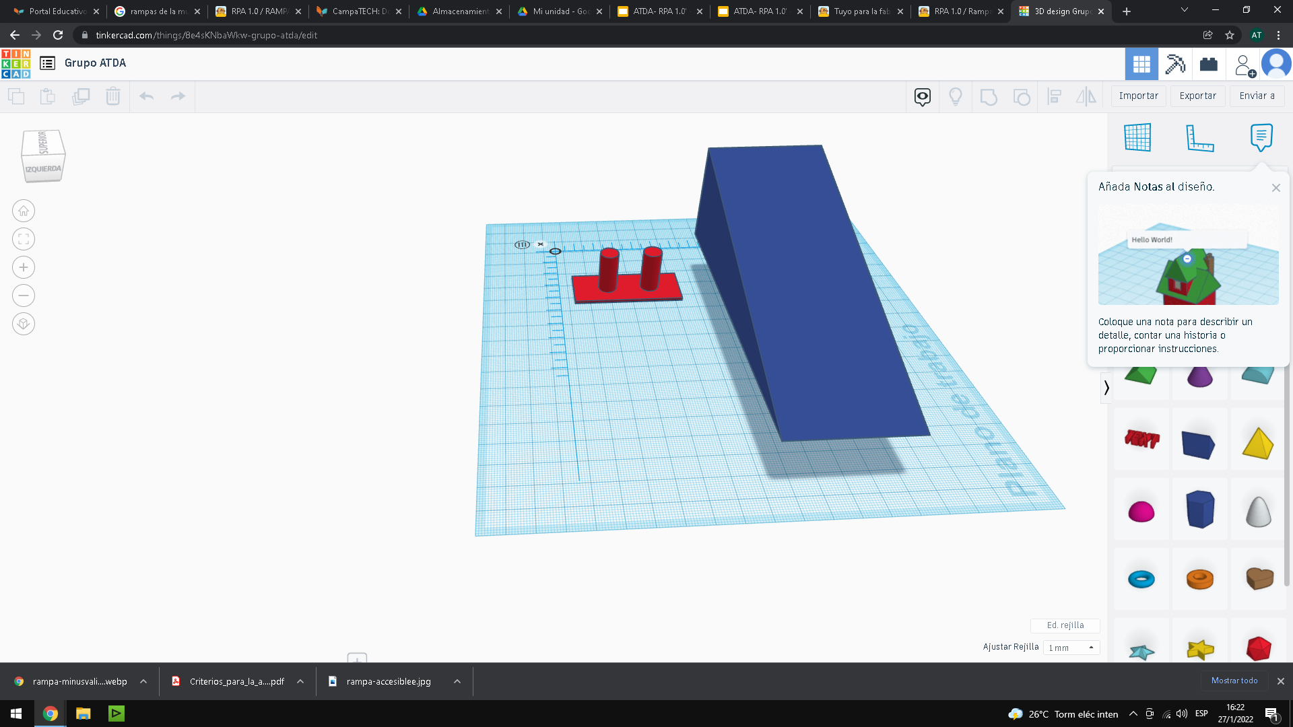1293x727 pixels.
Task: Click the Align tool icon
Action: tap(1055, 97)
